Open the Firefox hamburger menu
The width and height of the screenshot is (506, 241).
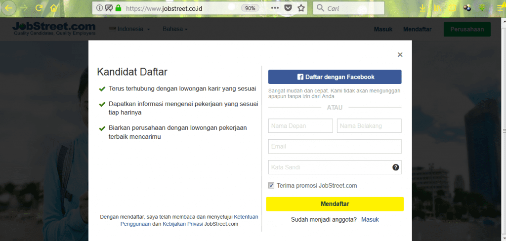pos(501,8)
